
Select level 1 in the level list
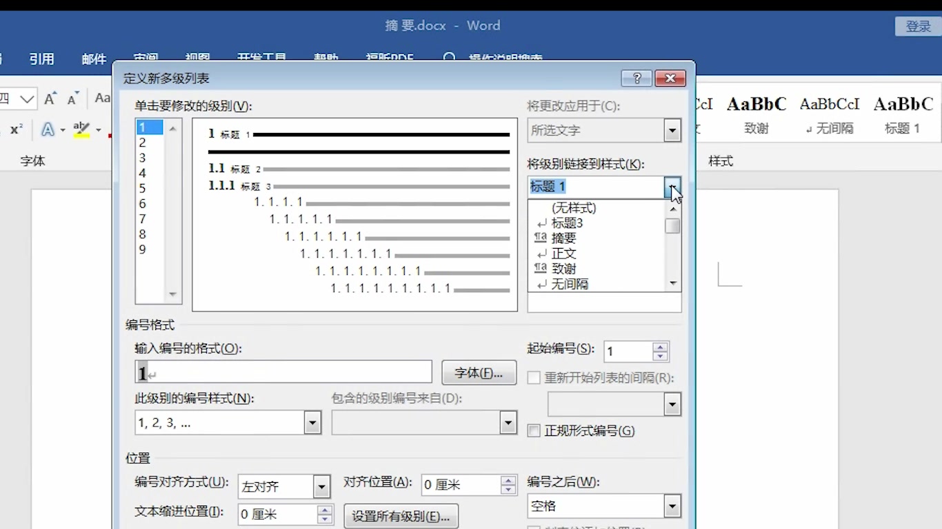150,127
